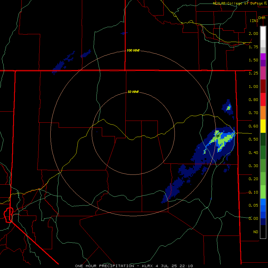Click the ND legend label
The width and height of the screenshot is (268, 268).
(x=256, y=232)
